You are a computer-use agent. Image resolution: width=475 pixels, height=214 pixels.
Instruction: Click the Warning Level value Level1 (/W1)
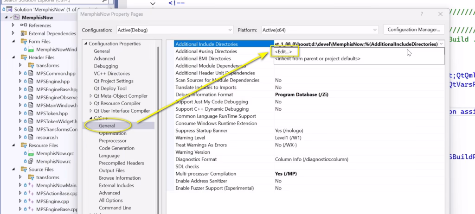point(288,138)
